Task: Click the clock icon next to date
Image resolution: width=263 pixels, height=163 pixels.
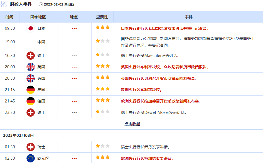Action: point(41,4)
